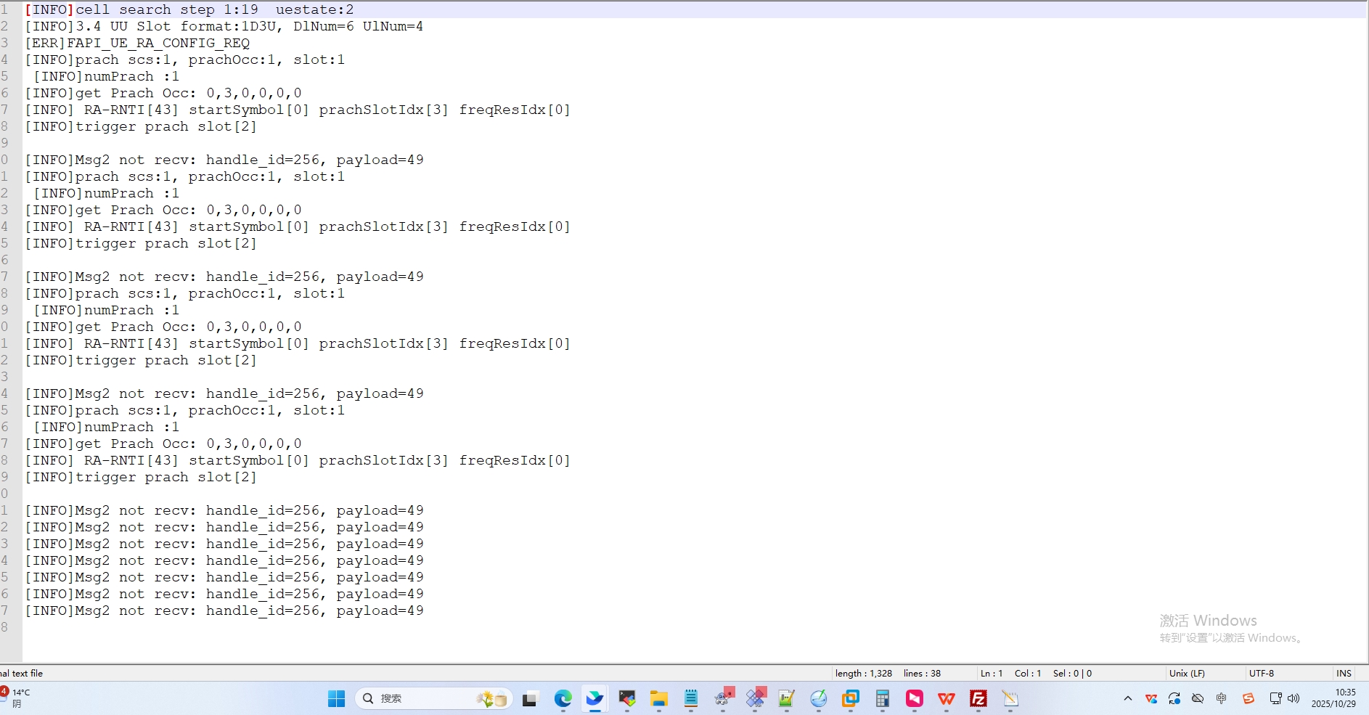Open the Unix (LF) line ending selector
The width and height of the screenshot is (1369, 715).
1187,674
